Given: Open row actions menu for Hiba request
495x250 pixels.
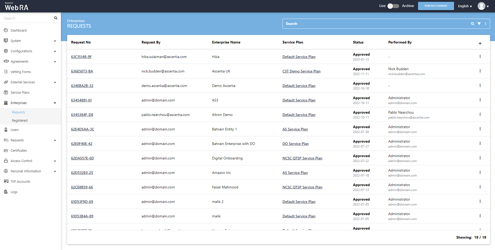Looking at the screenshot, I should pyautogui.click(x=480, y=56).
